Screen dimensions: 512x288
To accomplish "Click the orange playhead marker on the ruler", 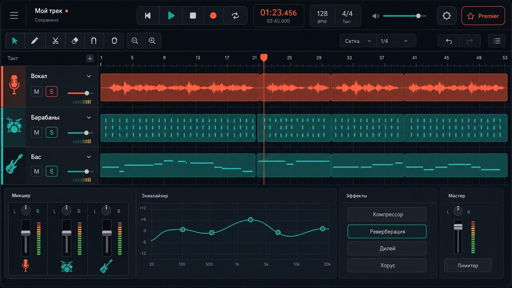I will 264,58.
